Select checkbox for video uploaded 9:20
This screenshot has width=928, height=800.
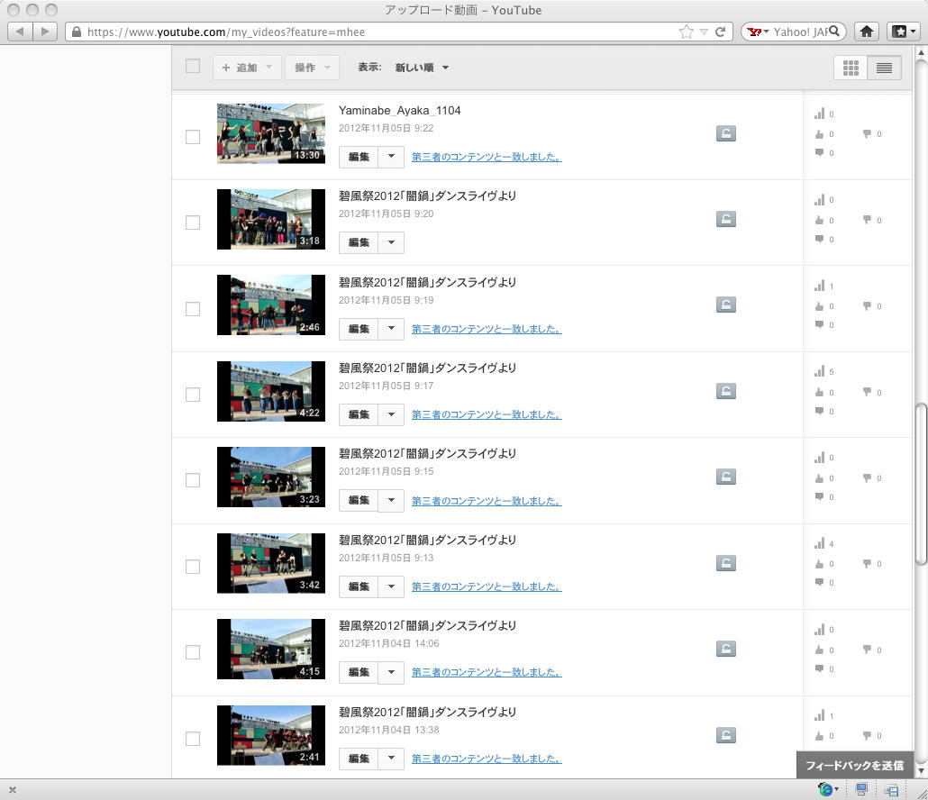[193, 223]
